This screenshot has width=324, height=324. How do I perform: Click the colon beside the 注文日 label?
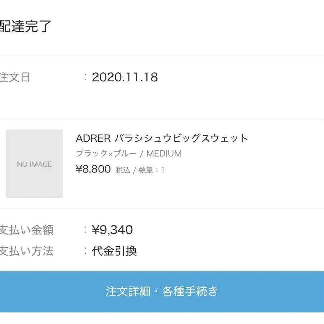85,77
